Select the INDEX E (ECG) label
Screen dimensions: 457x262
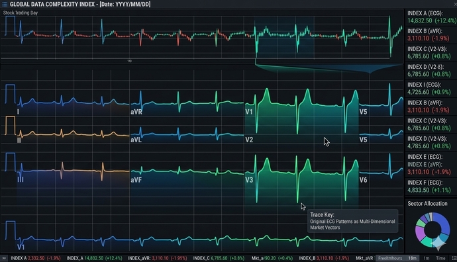pyautogui.click(x=425, y=157)
